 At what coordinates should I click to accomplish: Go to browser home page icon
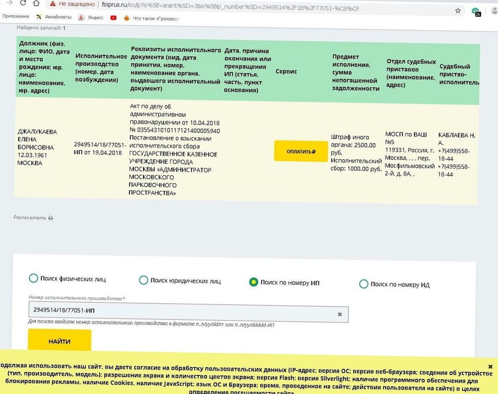click(36, 3)
